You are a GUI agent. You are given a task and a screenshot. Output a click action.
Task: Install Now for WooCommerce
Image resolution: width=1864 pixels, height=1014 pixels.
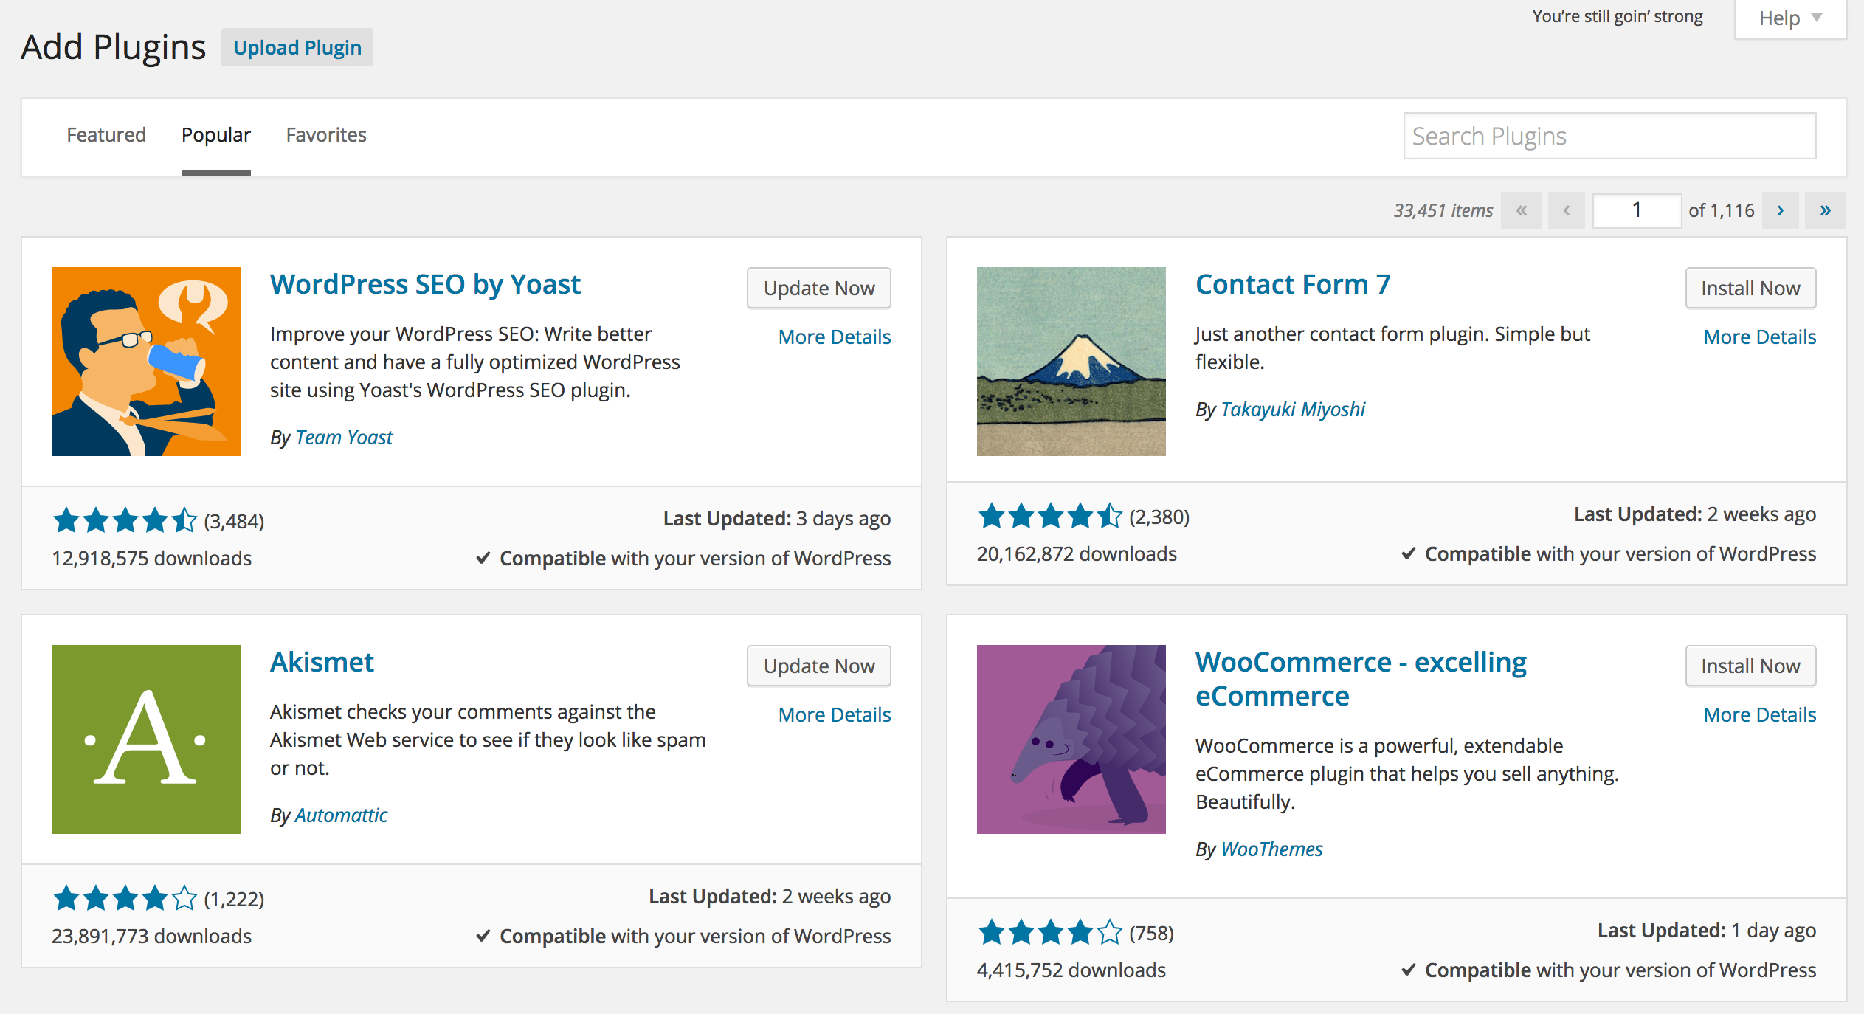pyautogui.click(x=1750, y=666)
